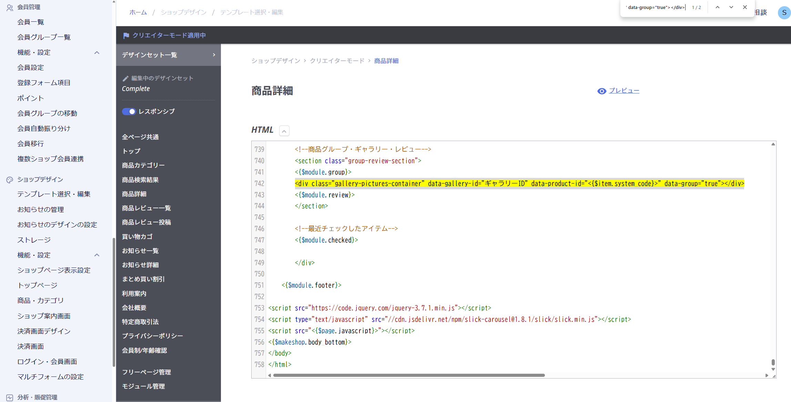Collapse the HTML editor section
The image size is (791, 402).
(x=284, y=131)
